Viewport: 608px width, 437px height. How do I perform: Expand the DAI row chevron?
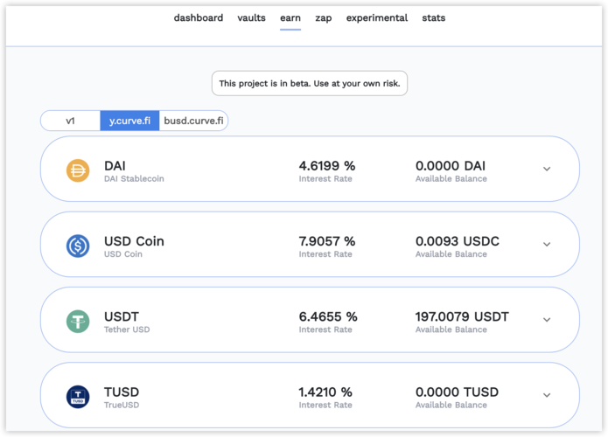pos(547,170)
